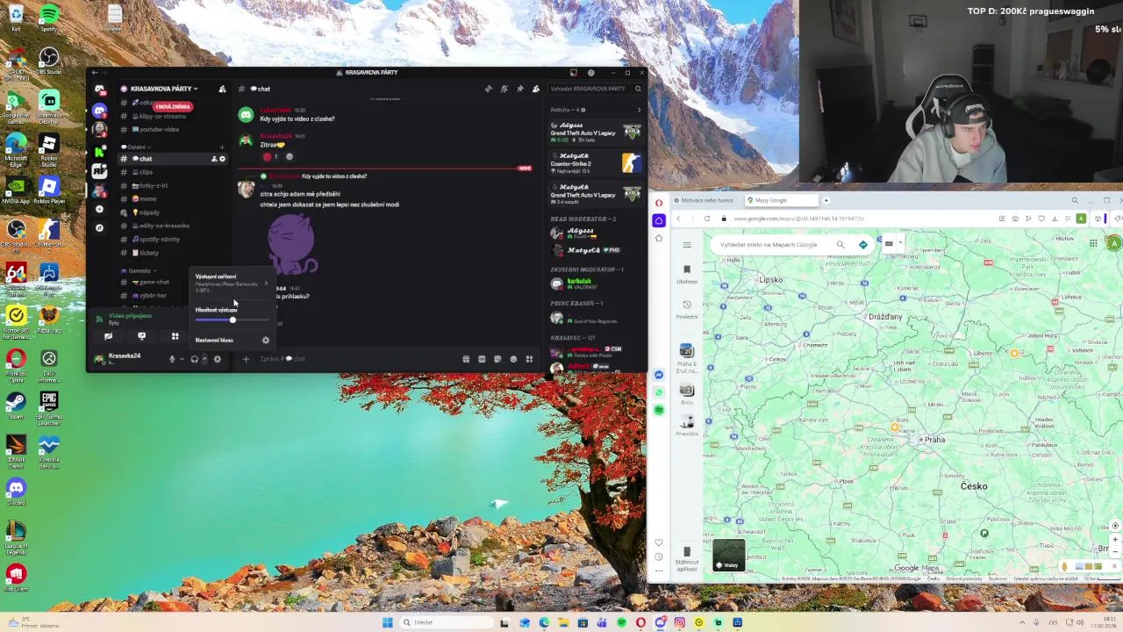Viewport: 1123px width, 632px height.
Task: Open Nastavení hlasu voice settings
Action: pos(232,340)
